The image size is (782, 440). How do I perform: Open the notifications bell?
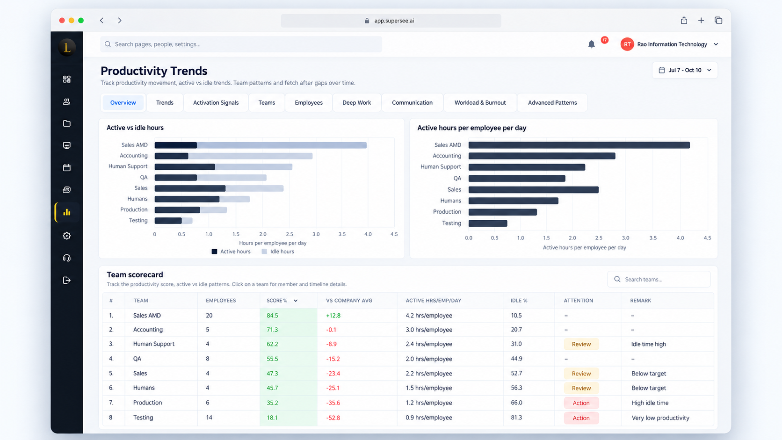tap(592, 44)
